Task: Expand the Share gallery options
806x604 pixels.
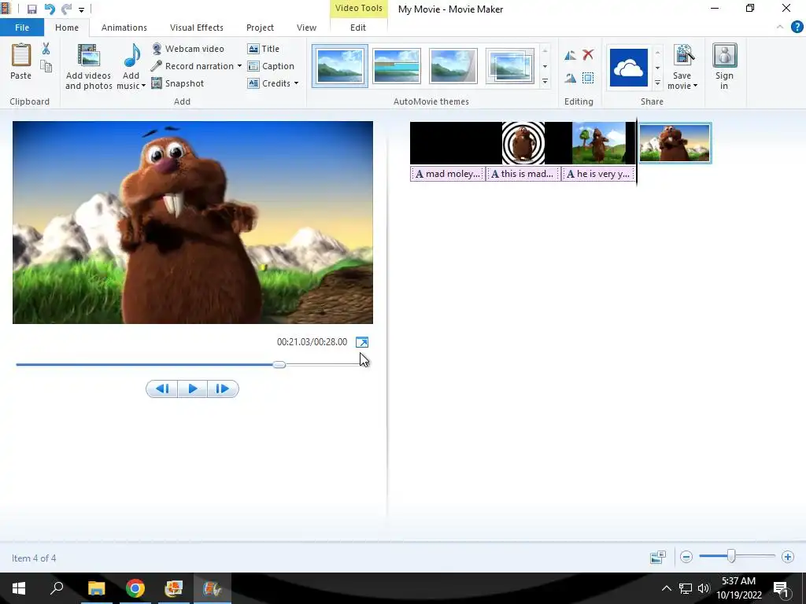Action: pyautogui.click(x=657, y=83)
